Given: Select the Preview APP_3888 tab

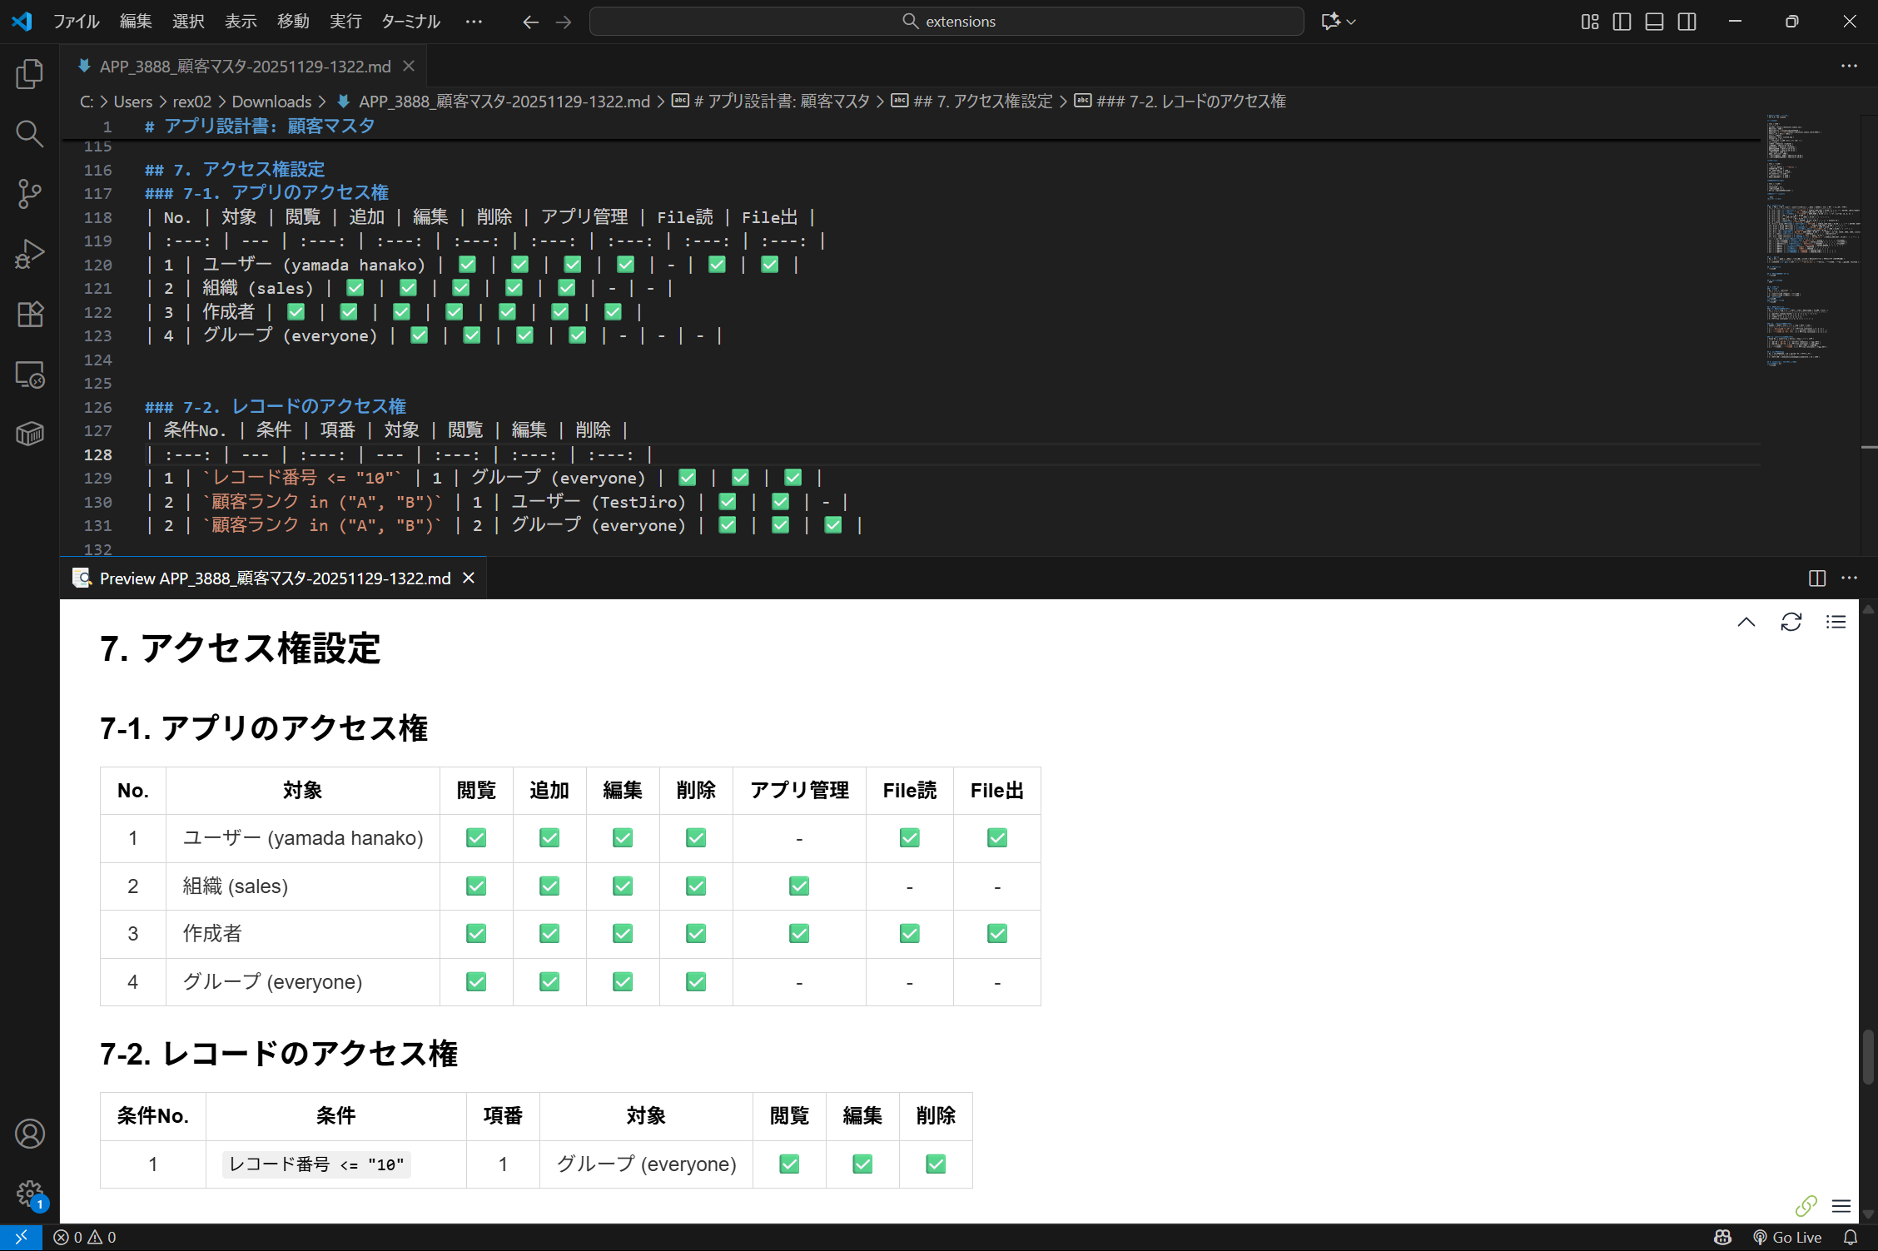Looking at the screenshot, I should click(275, 578).
